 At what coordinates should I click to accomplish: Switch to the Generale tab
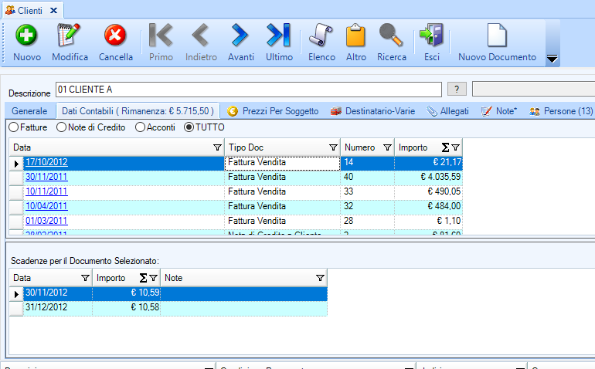click(x=29, y=111)
